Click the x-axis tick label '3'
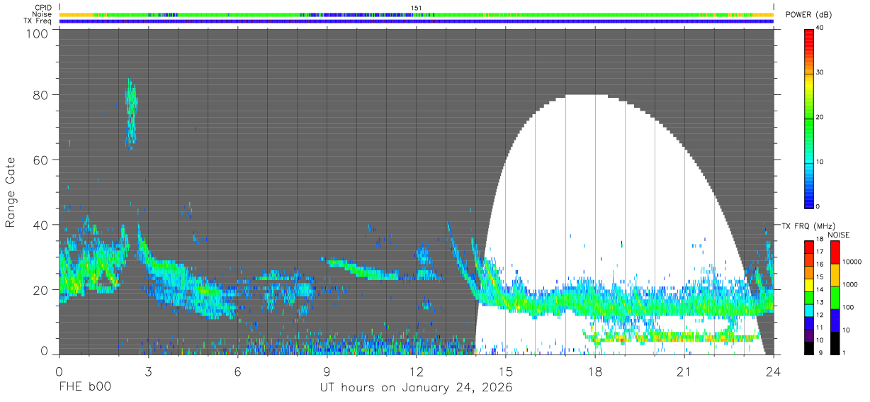The image size is (870, 402). (x=148, y=371)
